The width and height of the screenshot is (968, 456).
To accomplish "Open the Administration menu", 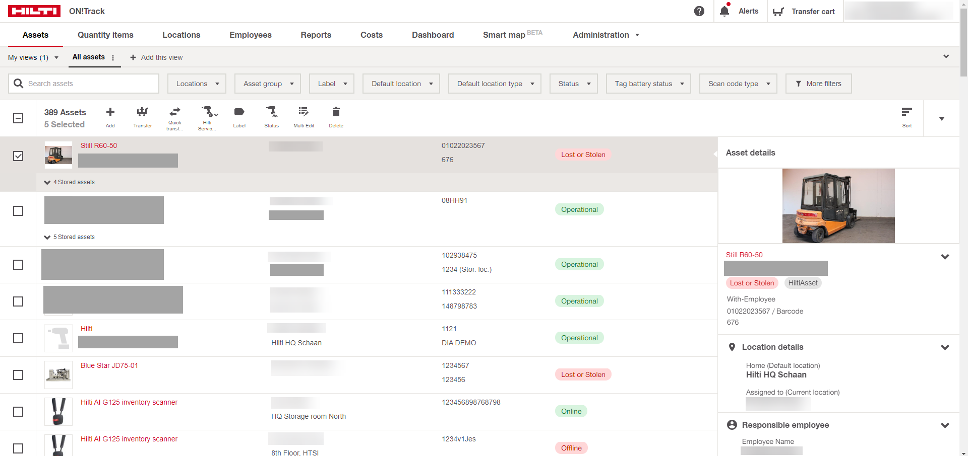I will click(x=606, y=35).
